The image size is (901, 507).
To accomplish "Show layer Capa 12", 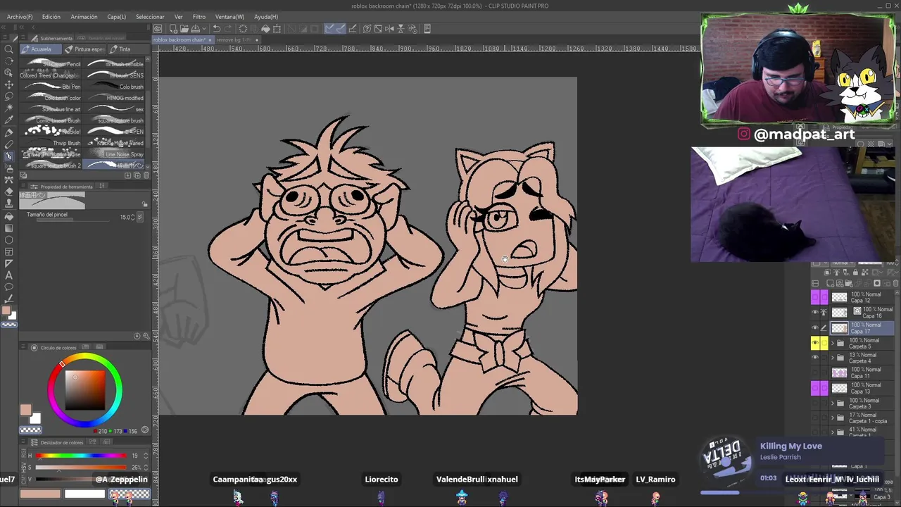I will coord(815,297).
